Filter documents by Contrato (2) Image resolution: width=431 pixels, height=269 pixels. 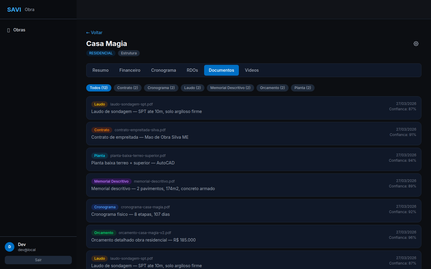click(128, 88)
